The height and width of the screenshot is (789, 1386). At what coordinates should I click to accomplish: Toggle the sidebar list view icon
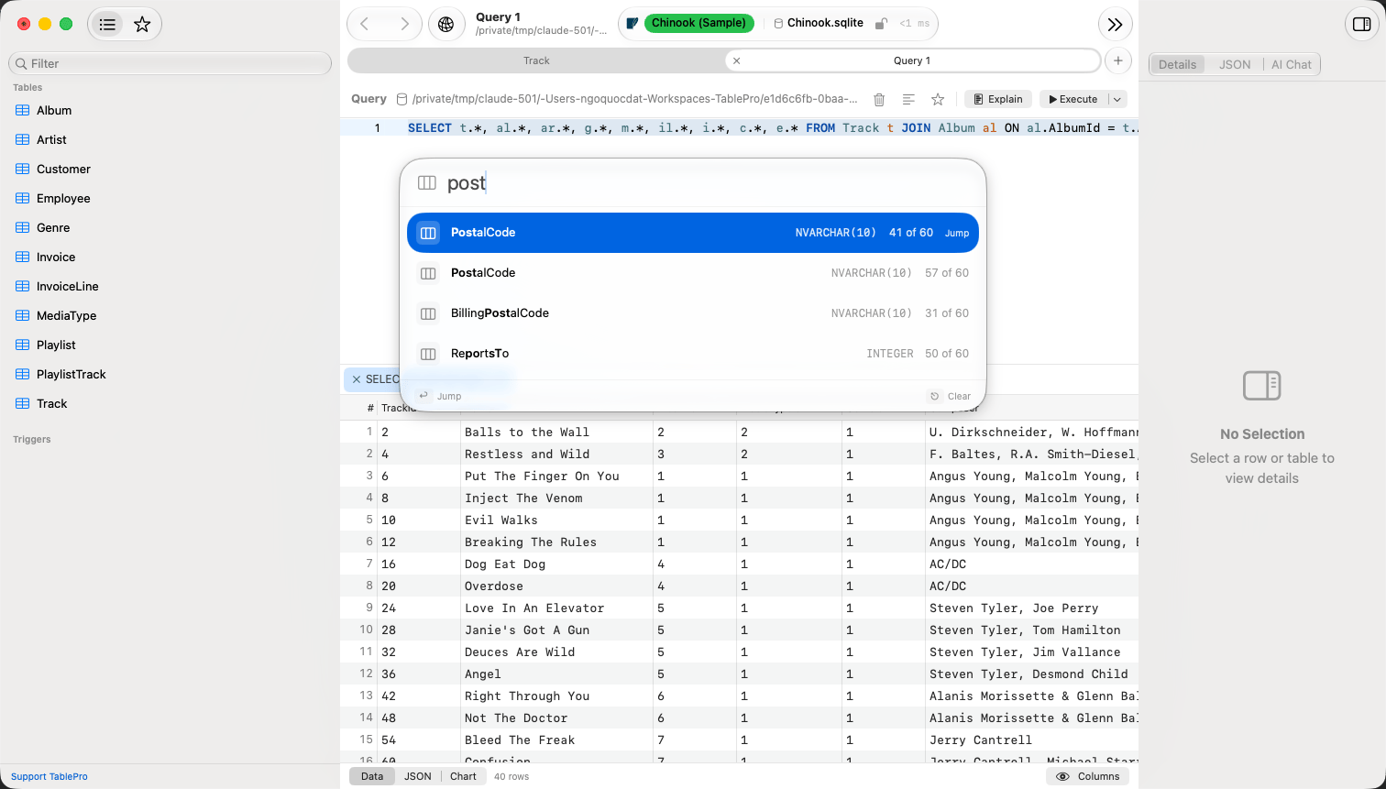tap(107, 25)
